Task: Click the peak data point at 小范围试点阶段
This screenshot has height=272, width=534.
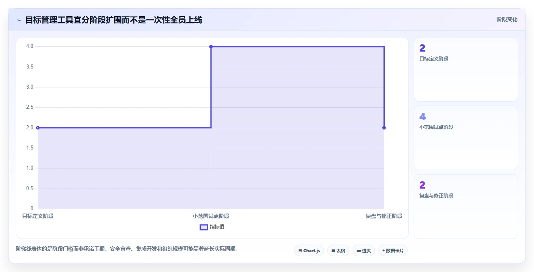Action: pos(211,47)
